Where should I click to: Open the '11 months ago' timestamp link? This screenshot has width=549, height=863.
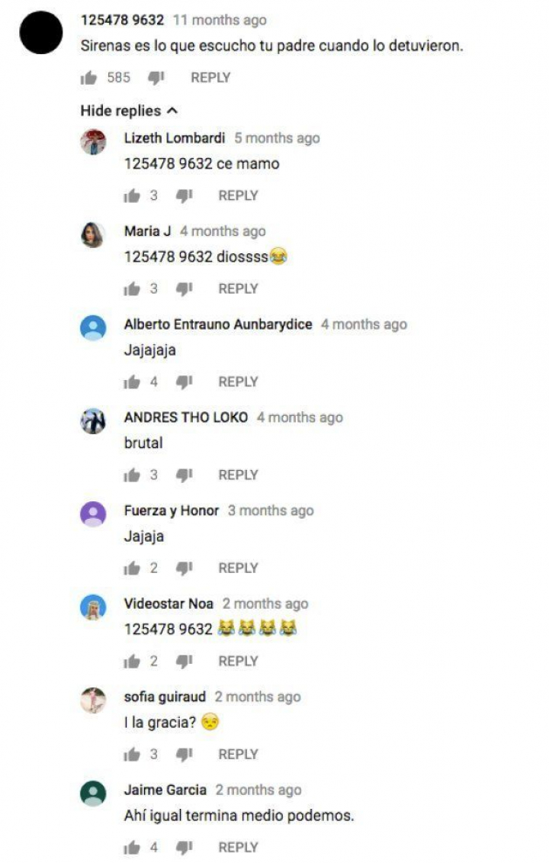pos(220,20)
